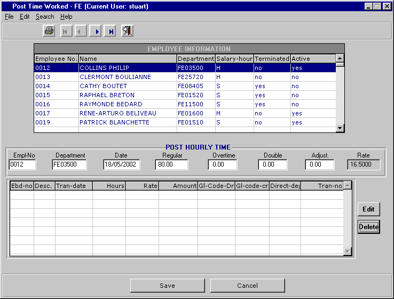Click the Edit button beside the transaction grid
Image resolution: width=394 pixels, height=299 pixels.
(x=368, y=209)
